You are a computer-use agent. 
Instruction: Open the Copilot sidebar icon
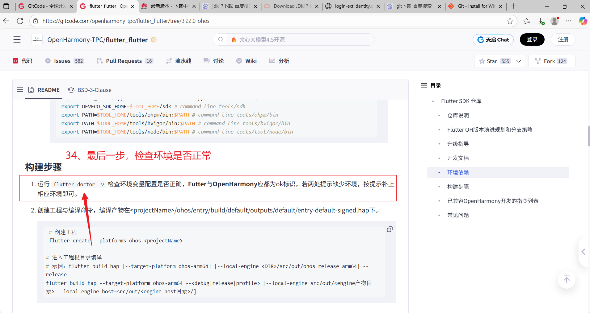pyautogui.click(x=583, y=21)
